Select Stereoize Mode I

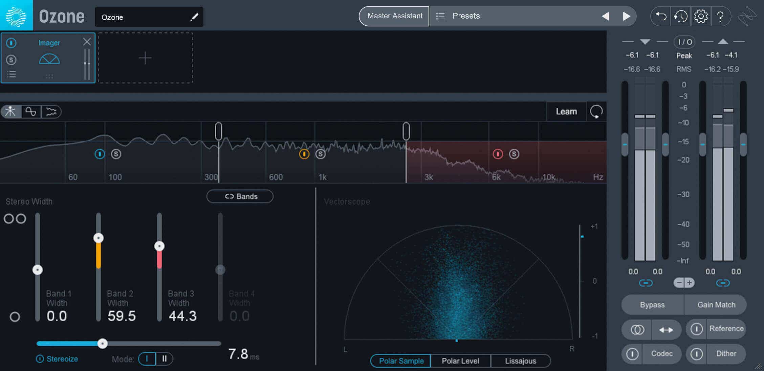click(x=147, y=358)
